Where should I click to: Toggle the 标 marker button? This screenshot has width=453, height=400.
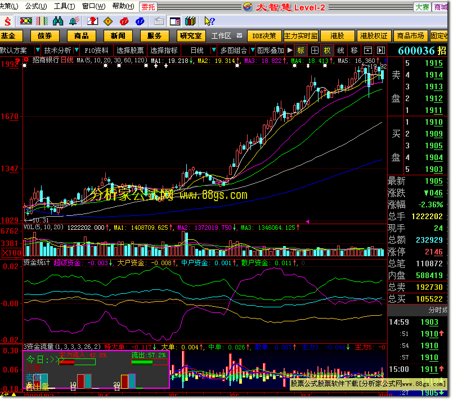pyautogui.click(x=300, y=51)
